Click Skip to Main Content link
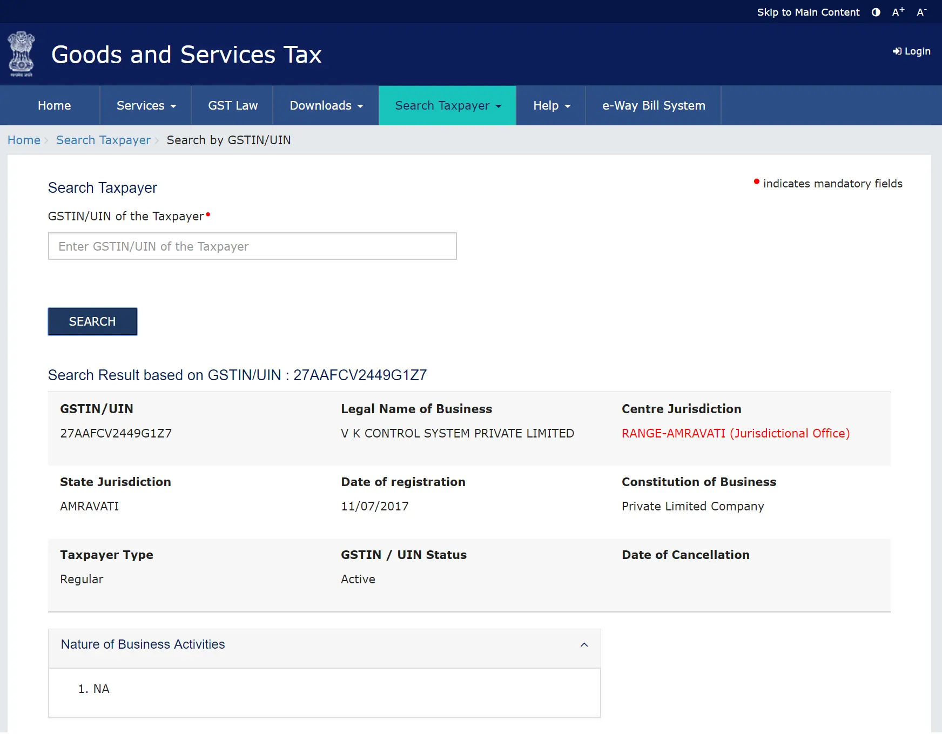The width and height of the screenshot is (942, 734). (x=808, y=12)
